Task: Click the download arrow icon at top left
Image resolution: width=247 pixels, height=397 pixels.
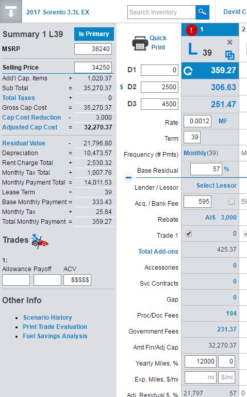Action: (11, 11)
